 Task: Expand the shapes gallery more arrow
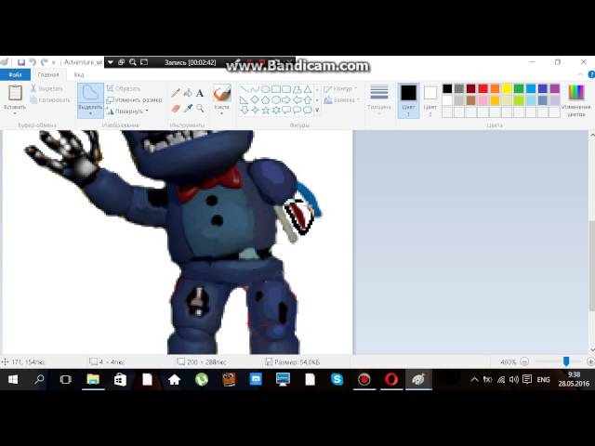tap(317, 111)
